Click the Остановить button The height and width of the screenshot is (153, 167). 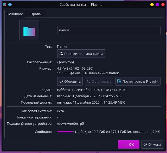pos(99,81)
